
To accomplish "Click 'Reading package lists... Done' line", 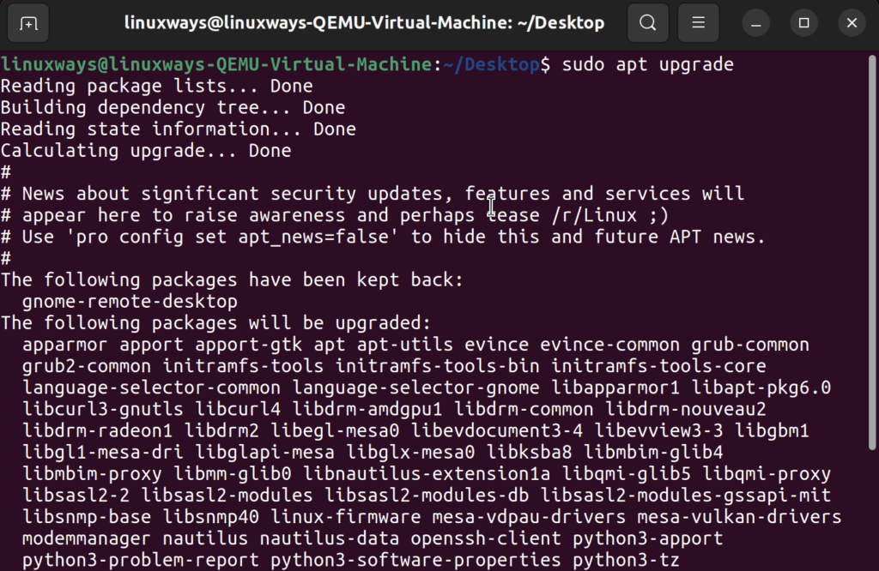I will (156, 87).
